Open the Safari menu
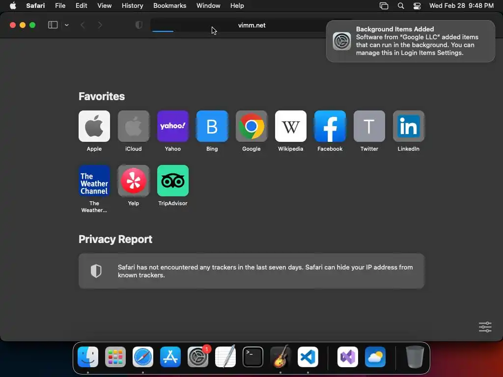 [35, 5]
